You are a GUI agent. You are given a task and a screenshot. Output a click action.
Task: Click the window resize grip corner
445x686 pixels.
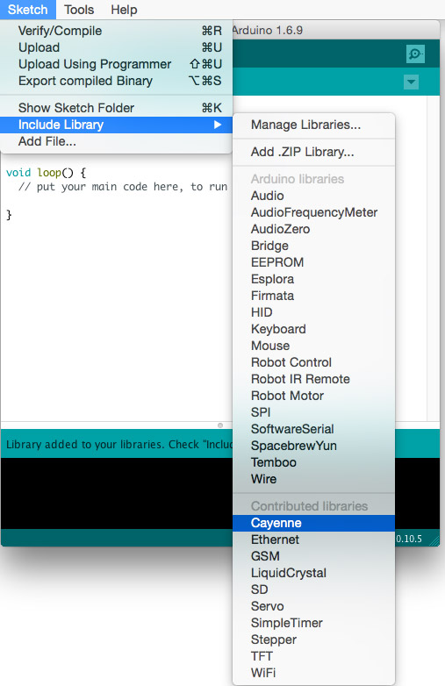(434, 540)
